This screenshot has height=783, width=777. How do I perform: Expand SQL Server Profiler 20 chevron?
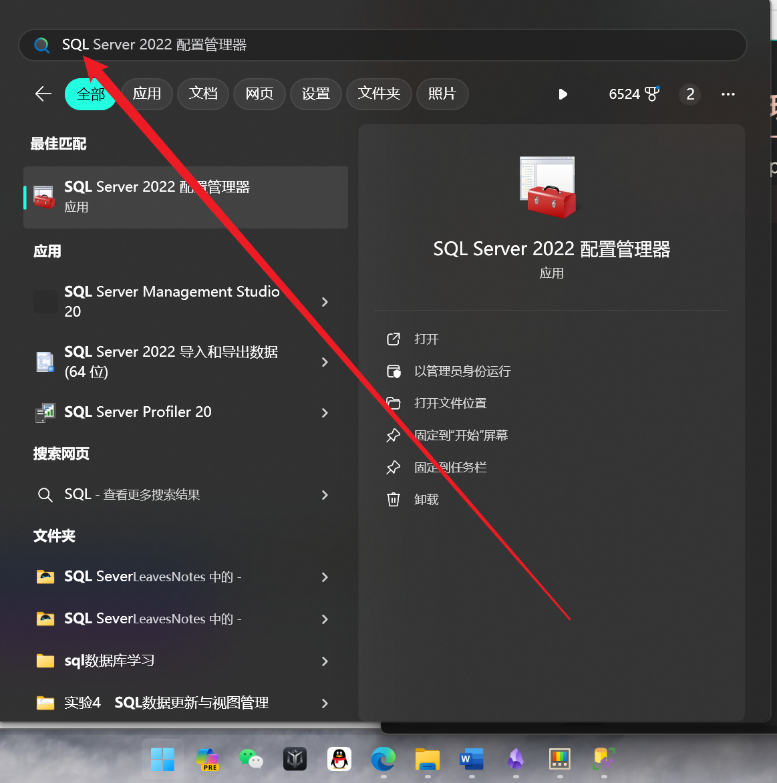(325, 413)
